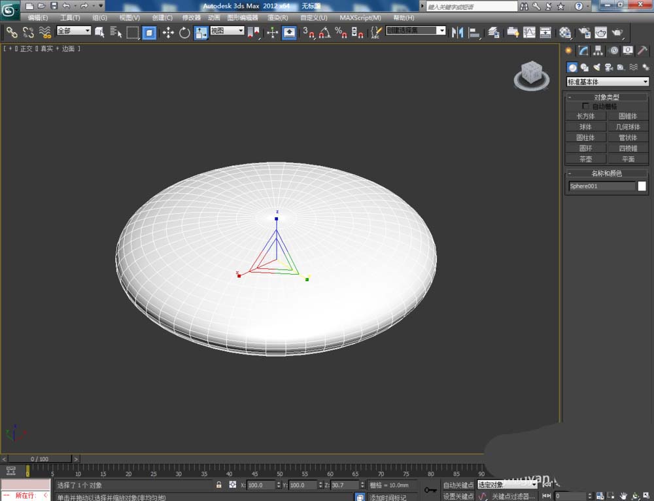Toggle the selection lock padlock

[219, 485]
